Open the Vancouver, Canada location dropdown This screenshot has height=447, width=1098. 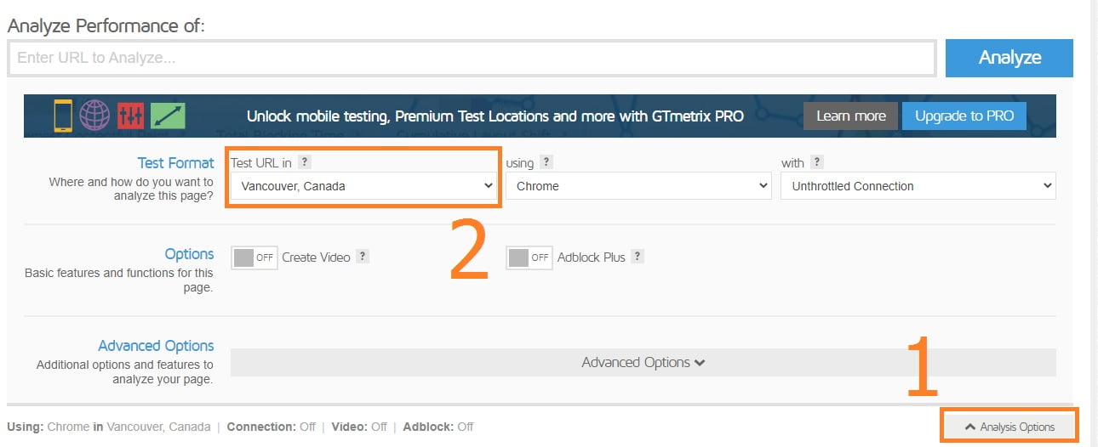[x=363, y=186]
